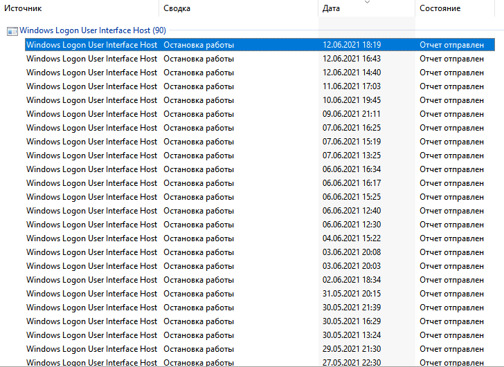
Task: Sort by the Дата column header
Action: pos(367,8)
